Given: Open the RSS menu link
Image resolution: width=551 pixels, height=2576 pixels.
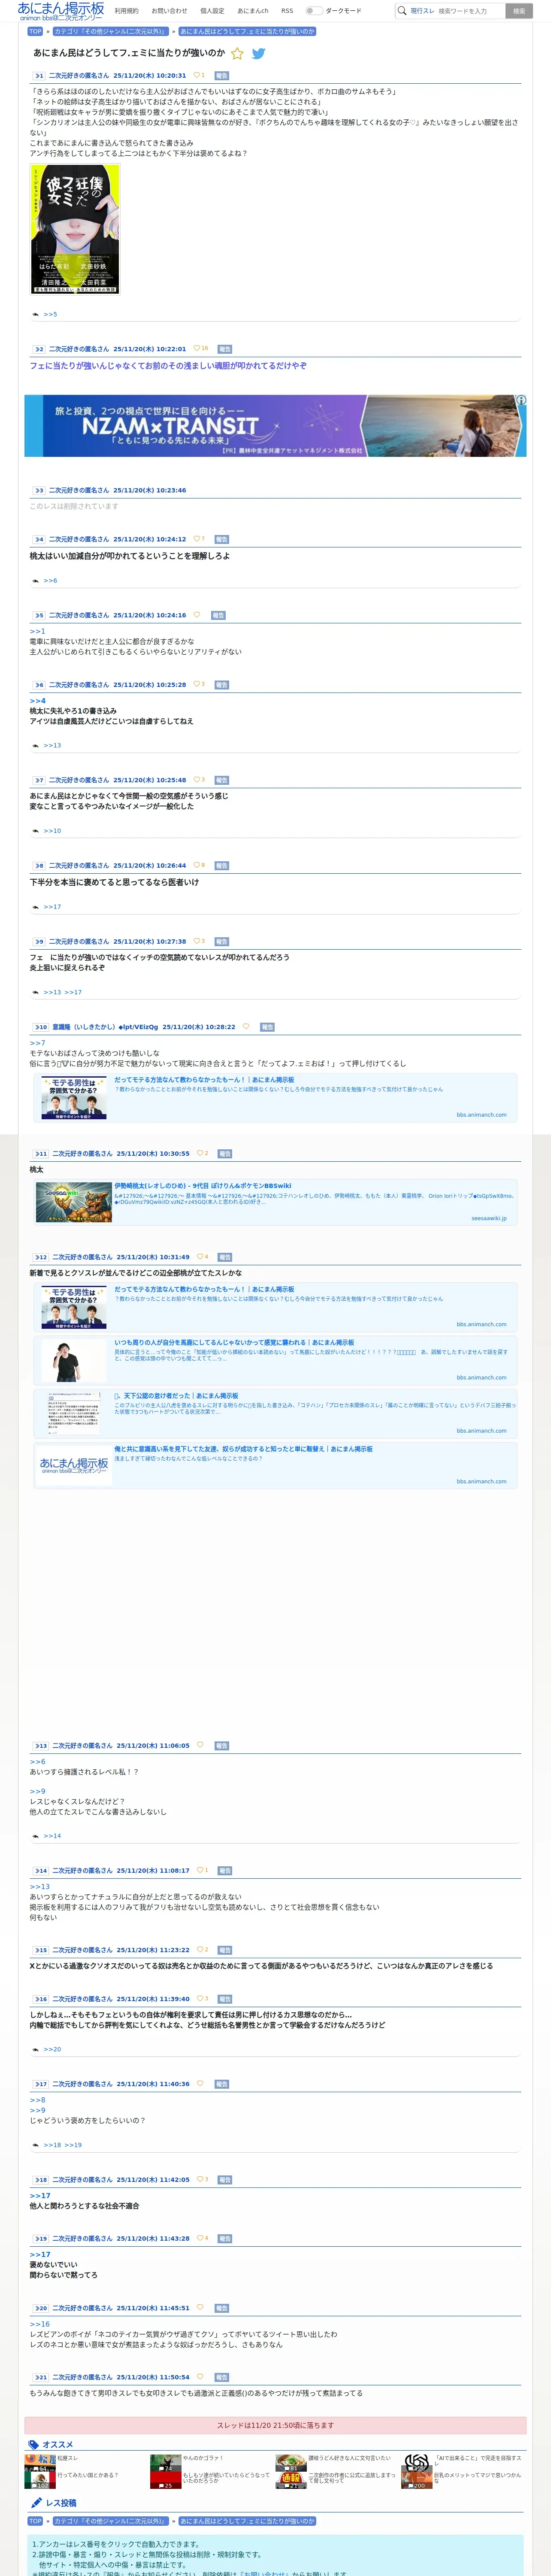Looking at the screenshot, I should 287,11.
